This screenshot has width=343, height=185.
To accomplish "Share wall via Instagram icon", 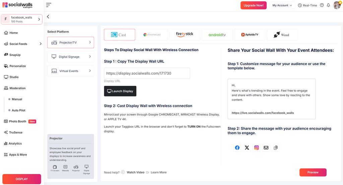I will point(256,148).
